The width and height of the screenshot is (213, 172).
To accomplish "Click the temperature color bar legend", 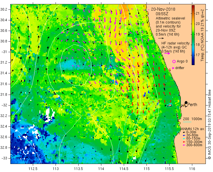I will [193, 35].
